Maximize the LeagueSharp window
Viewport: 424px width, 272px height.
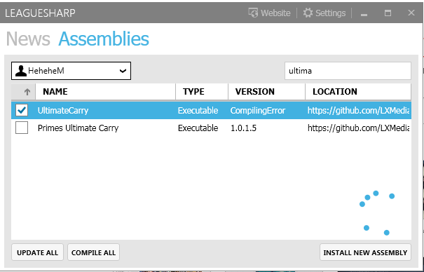(x=388, y=13)
